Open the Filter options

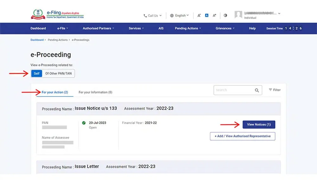tap(275, 90)
